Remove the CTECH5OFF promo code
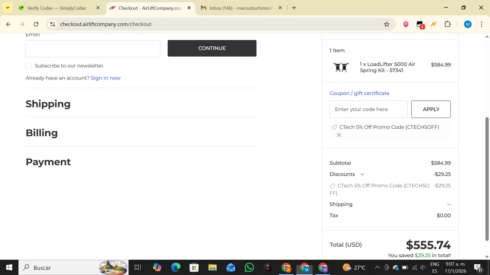The height and width of the screenshot is (275, 490). click(339, 135)
